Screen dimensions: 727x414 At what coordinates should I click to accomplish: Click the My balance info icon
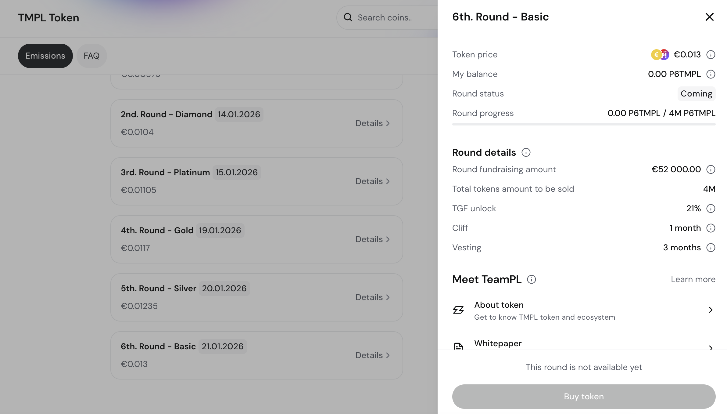(x=711, y=74)
